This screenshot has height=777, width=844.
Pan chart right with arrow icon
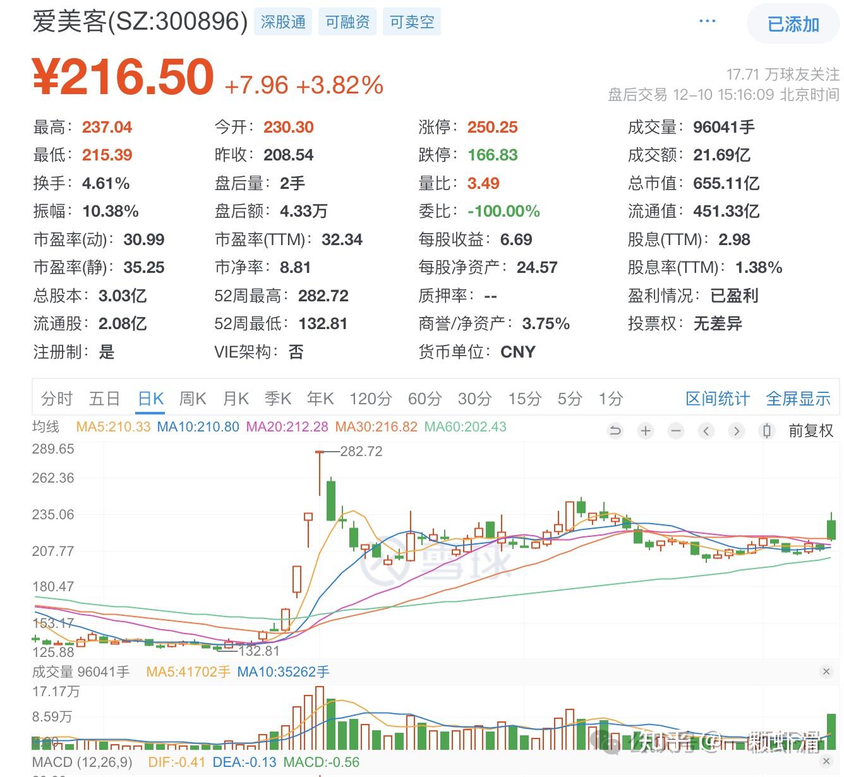737,431
